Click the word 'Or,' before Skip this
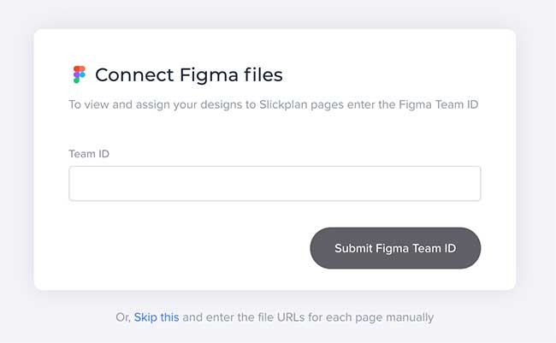The height and width of the screenshot is (343, 556). click(x=123, y=317)
